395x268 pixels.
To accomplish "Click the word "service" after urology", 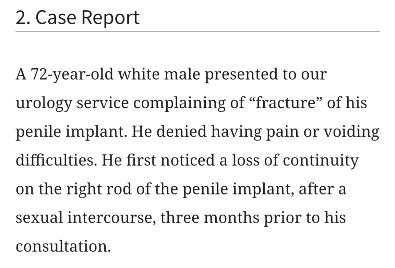I will pyautogui.click(x=103, y=103).
